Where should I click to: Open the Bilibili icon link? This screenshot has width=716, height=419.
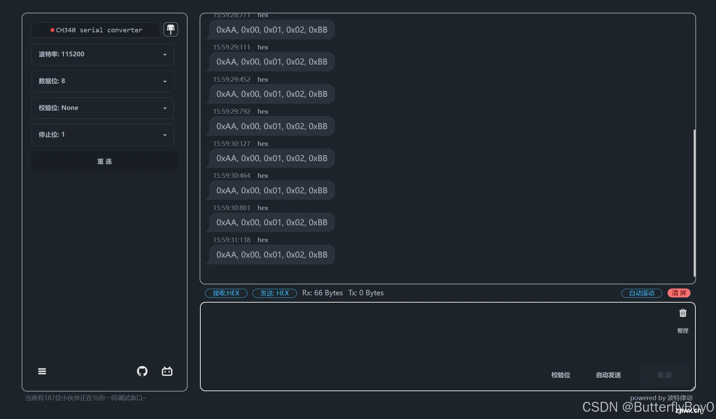tap(167, 371)
